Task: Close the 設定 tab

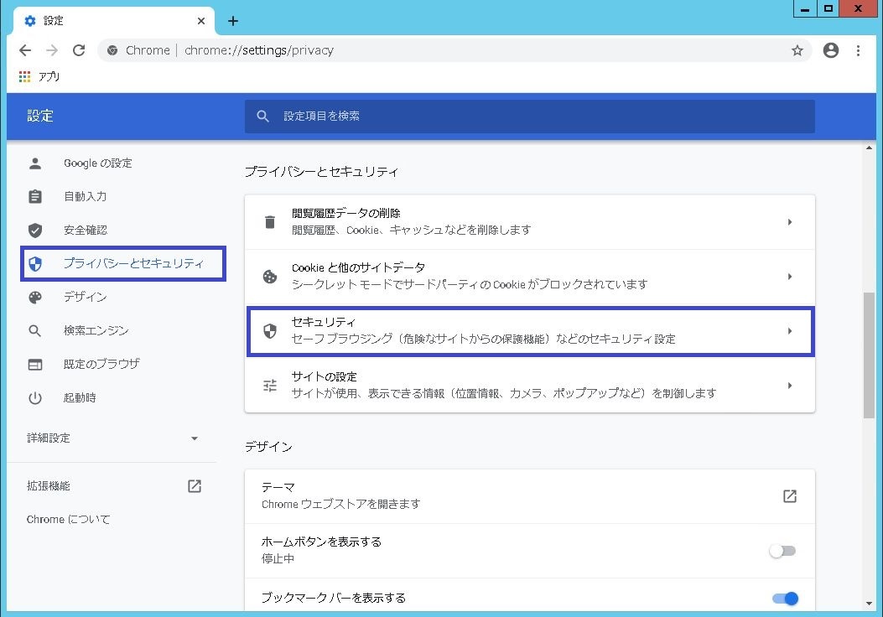Action: pyautogui.click(x=201, y=21)
